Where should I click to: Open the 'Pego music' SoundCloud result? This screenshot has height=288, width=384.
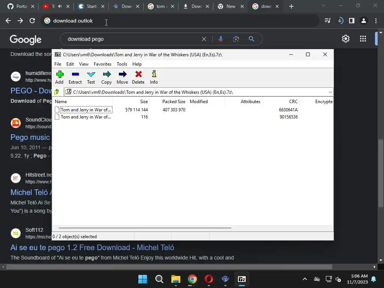(x=30, y=137)
